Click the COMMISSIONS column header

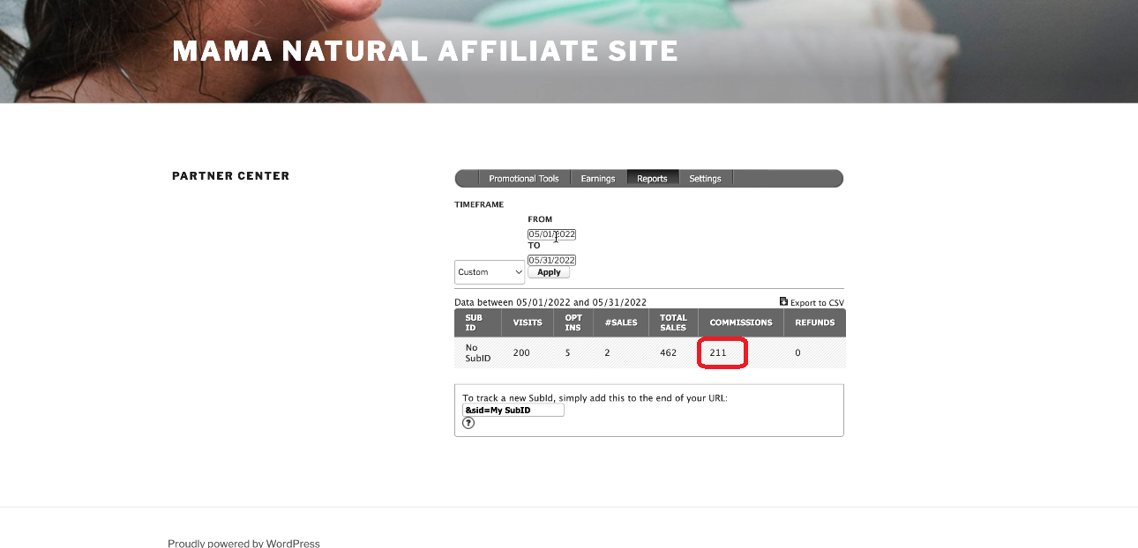[741, 322]
